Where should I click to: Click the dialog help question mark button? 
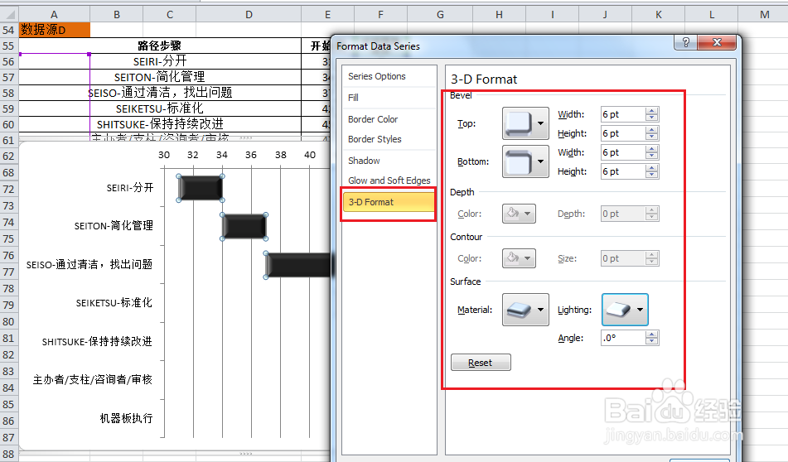pyautogui.click(x=685, y=42)
